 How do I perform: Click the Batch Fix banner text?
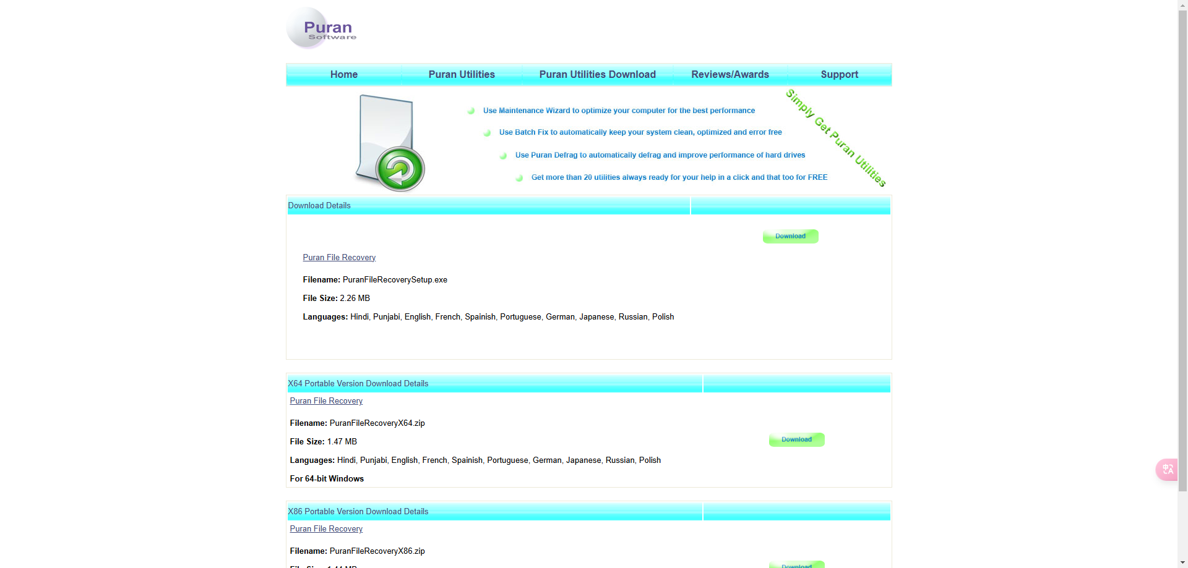(x=640, y=132)
